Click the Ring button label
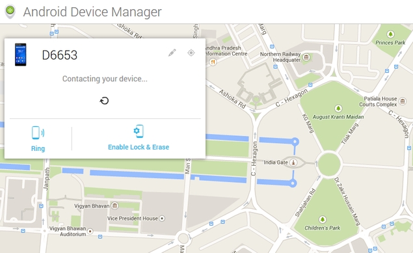Viewport: 413px width, 253px height. [x=38, y=148]
